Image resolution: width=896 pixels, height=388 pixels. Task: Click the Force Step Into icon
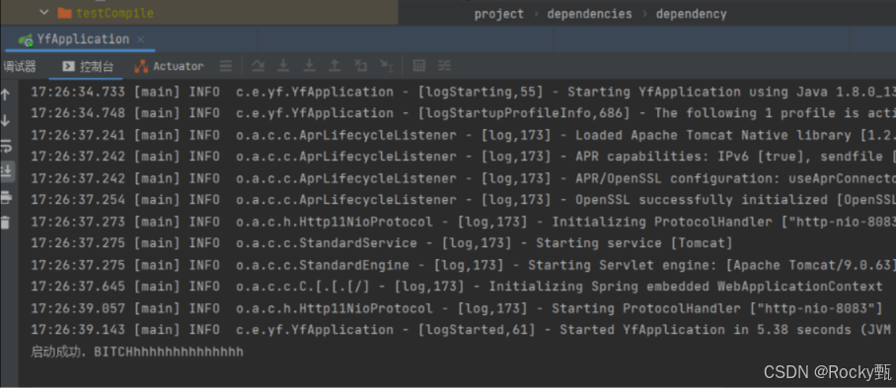point(309,66)
